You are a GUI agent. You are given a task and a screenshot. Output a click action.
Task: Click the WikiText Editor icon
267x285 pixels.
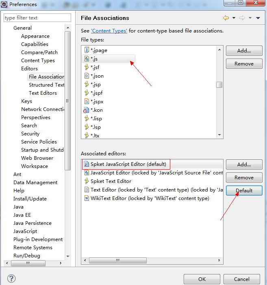click(x=87, y=198)
